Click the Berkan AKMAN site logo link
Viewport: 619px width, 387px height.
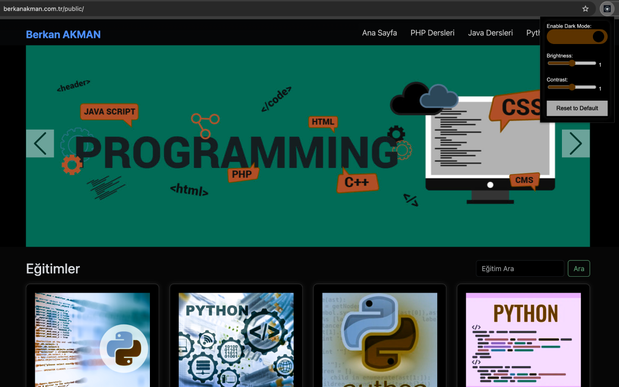tap(63, 34)
